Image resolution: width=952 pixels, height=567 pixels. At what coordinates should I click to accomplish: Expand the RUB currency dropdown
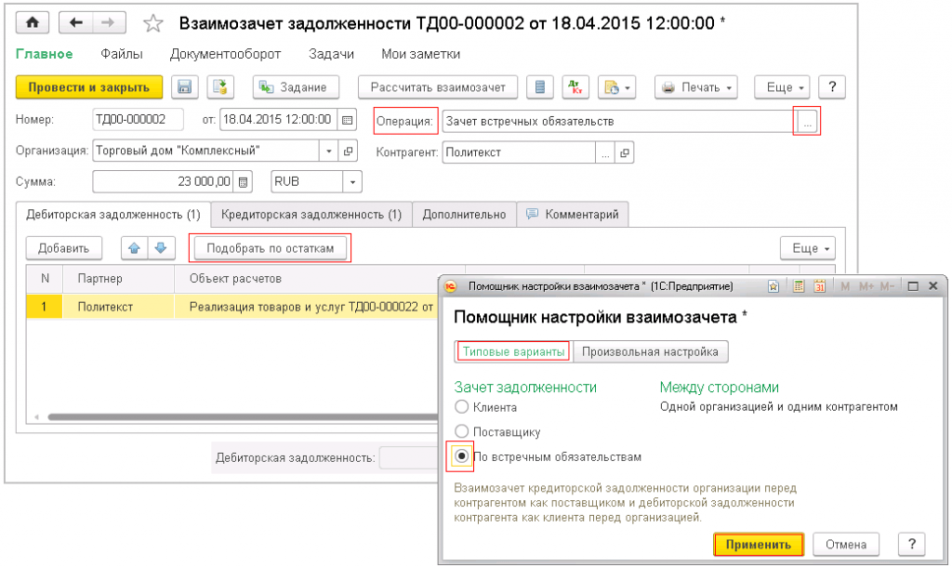[352, 181]
